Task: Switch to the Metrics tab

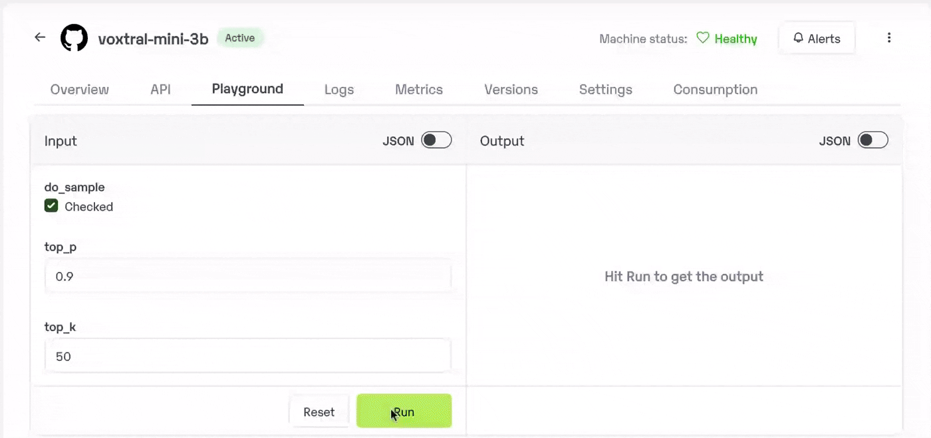Action: click(419, 90)
